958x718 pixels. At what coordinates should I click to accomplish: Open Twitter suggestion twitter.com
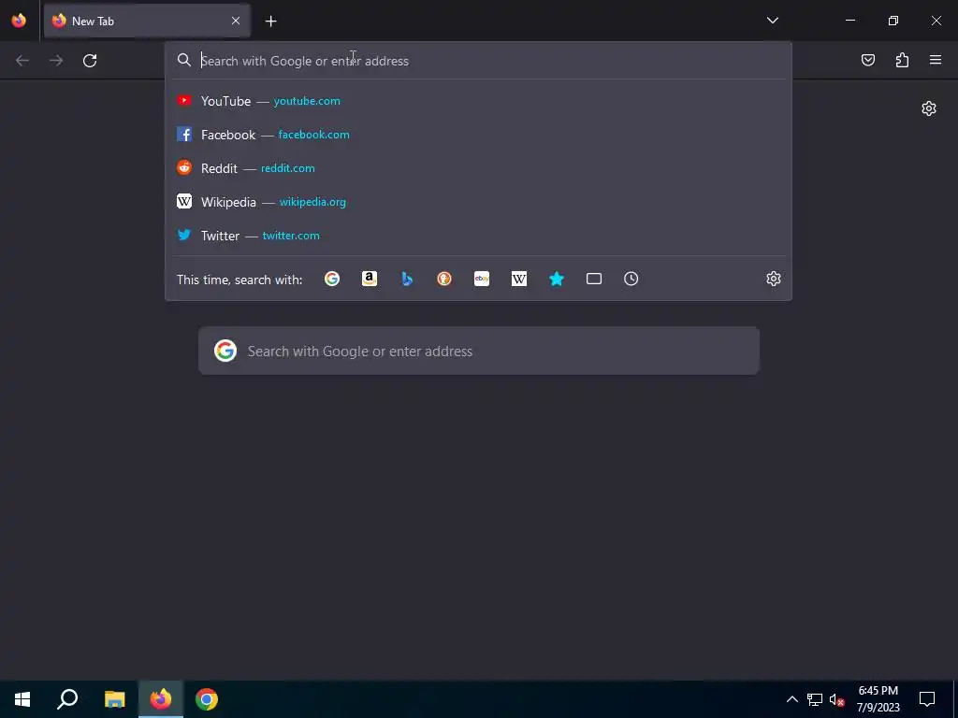click(478, 236)
